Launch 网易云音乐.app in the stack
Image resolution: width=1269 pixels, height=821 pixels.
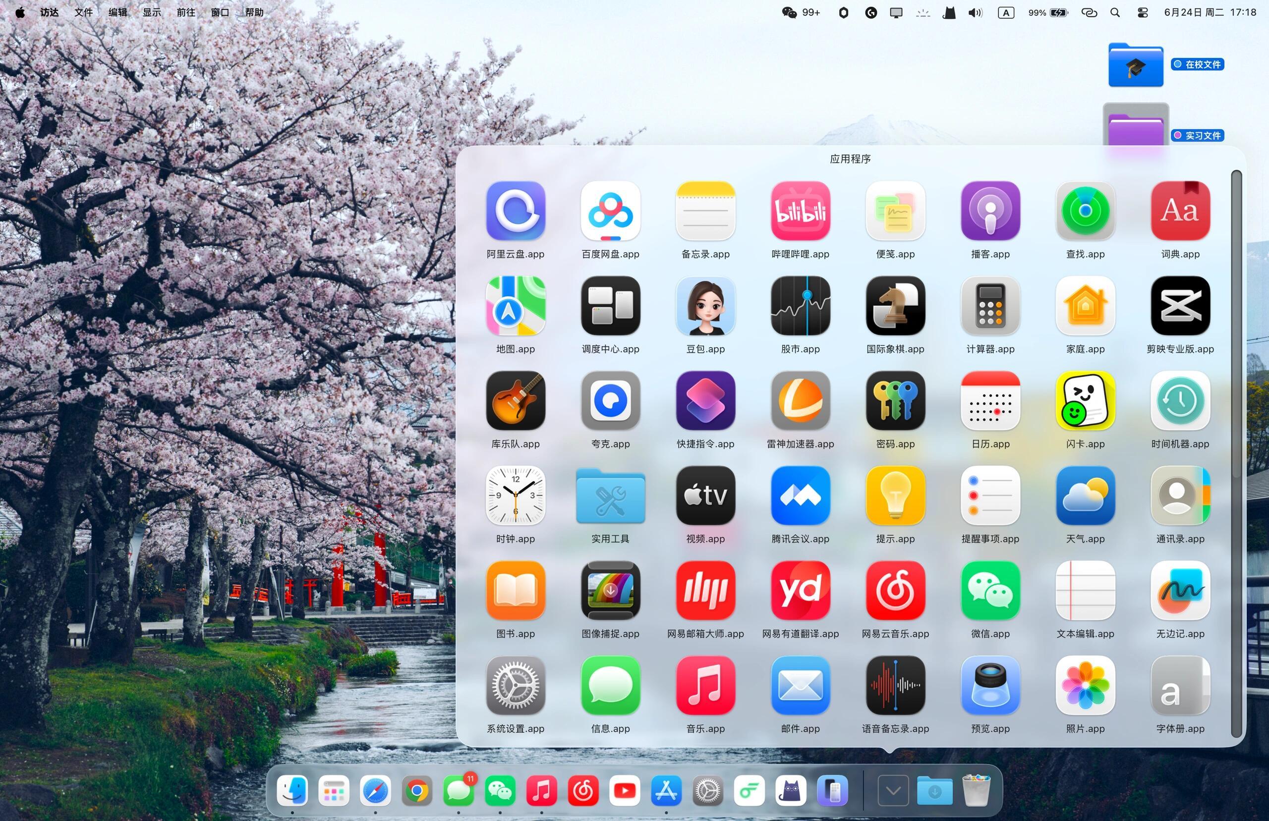895,591
